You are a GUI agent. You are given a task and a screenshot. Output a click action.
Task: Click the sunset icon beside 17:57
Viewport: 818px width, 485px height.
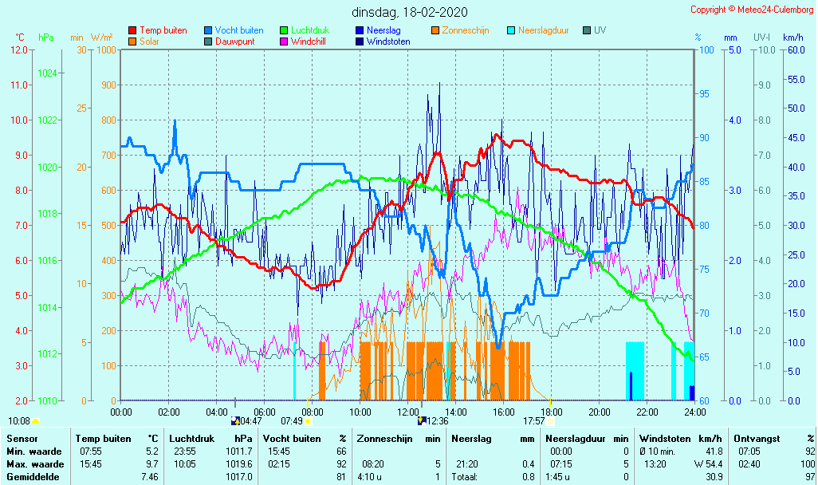pyautogui.click(x=551, y=420)
